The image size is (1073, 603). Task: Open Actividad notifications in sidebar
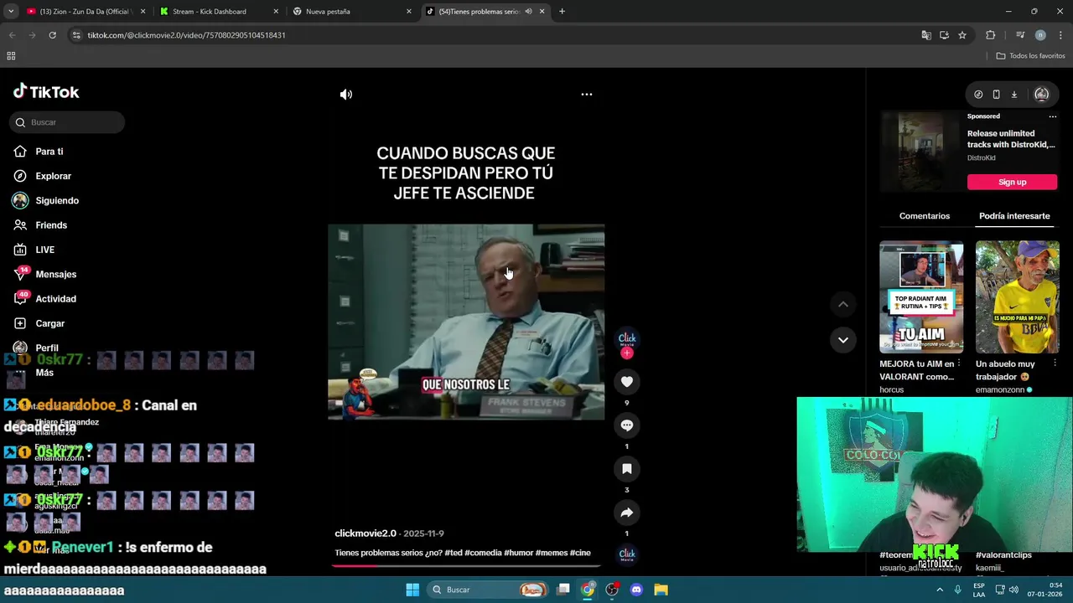tap(55, 299)
